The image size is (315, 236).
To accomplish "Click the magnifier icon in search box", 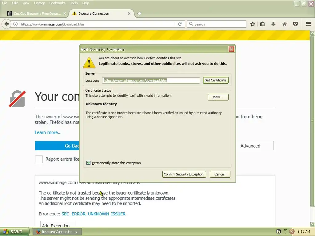I will point(191,24).
